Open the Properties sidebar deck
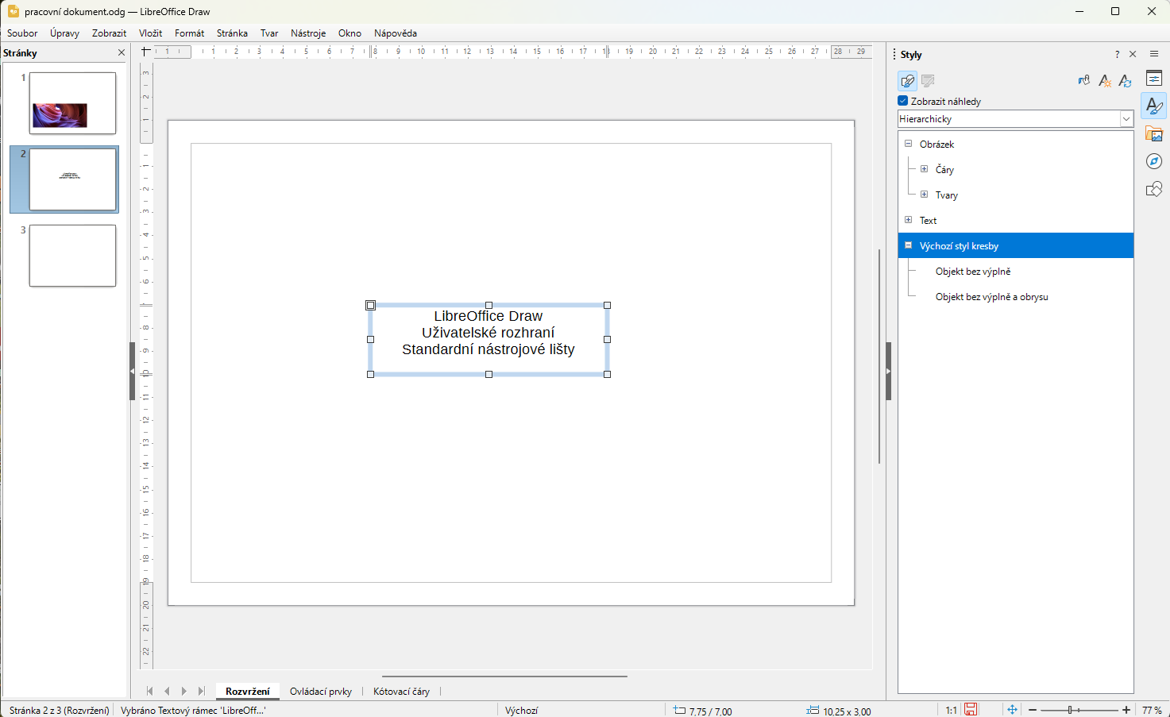The height and width of the screenshot is (717, 1170). [x=1154, y=78]
